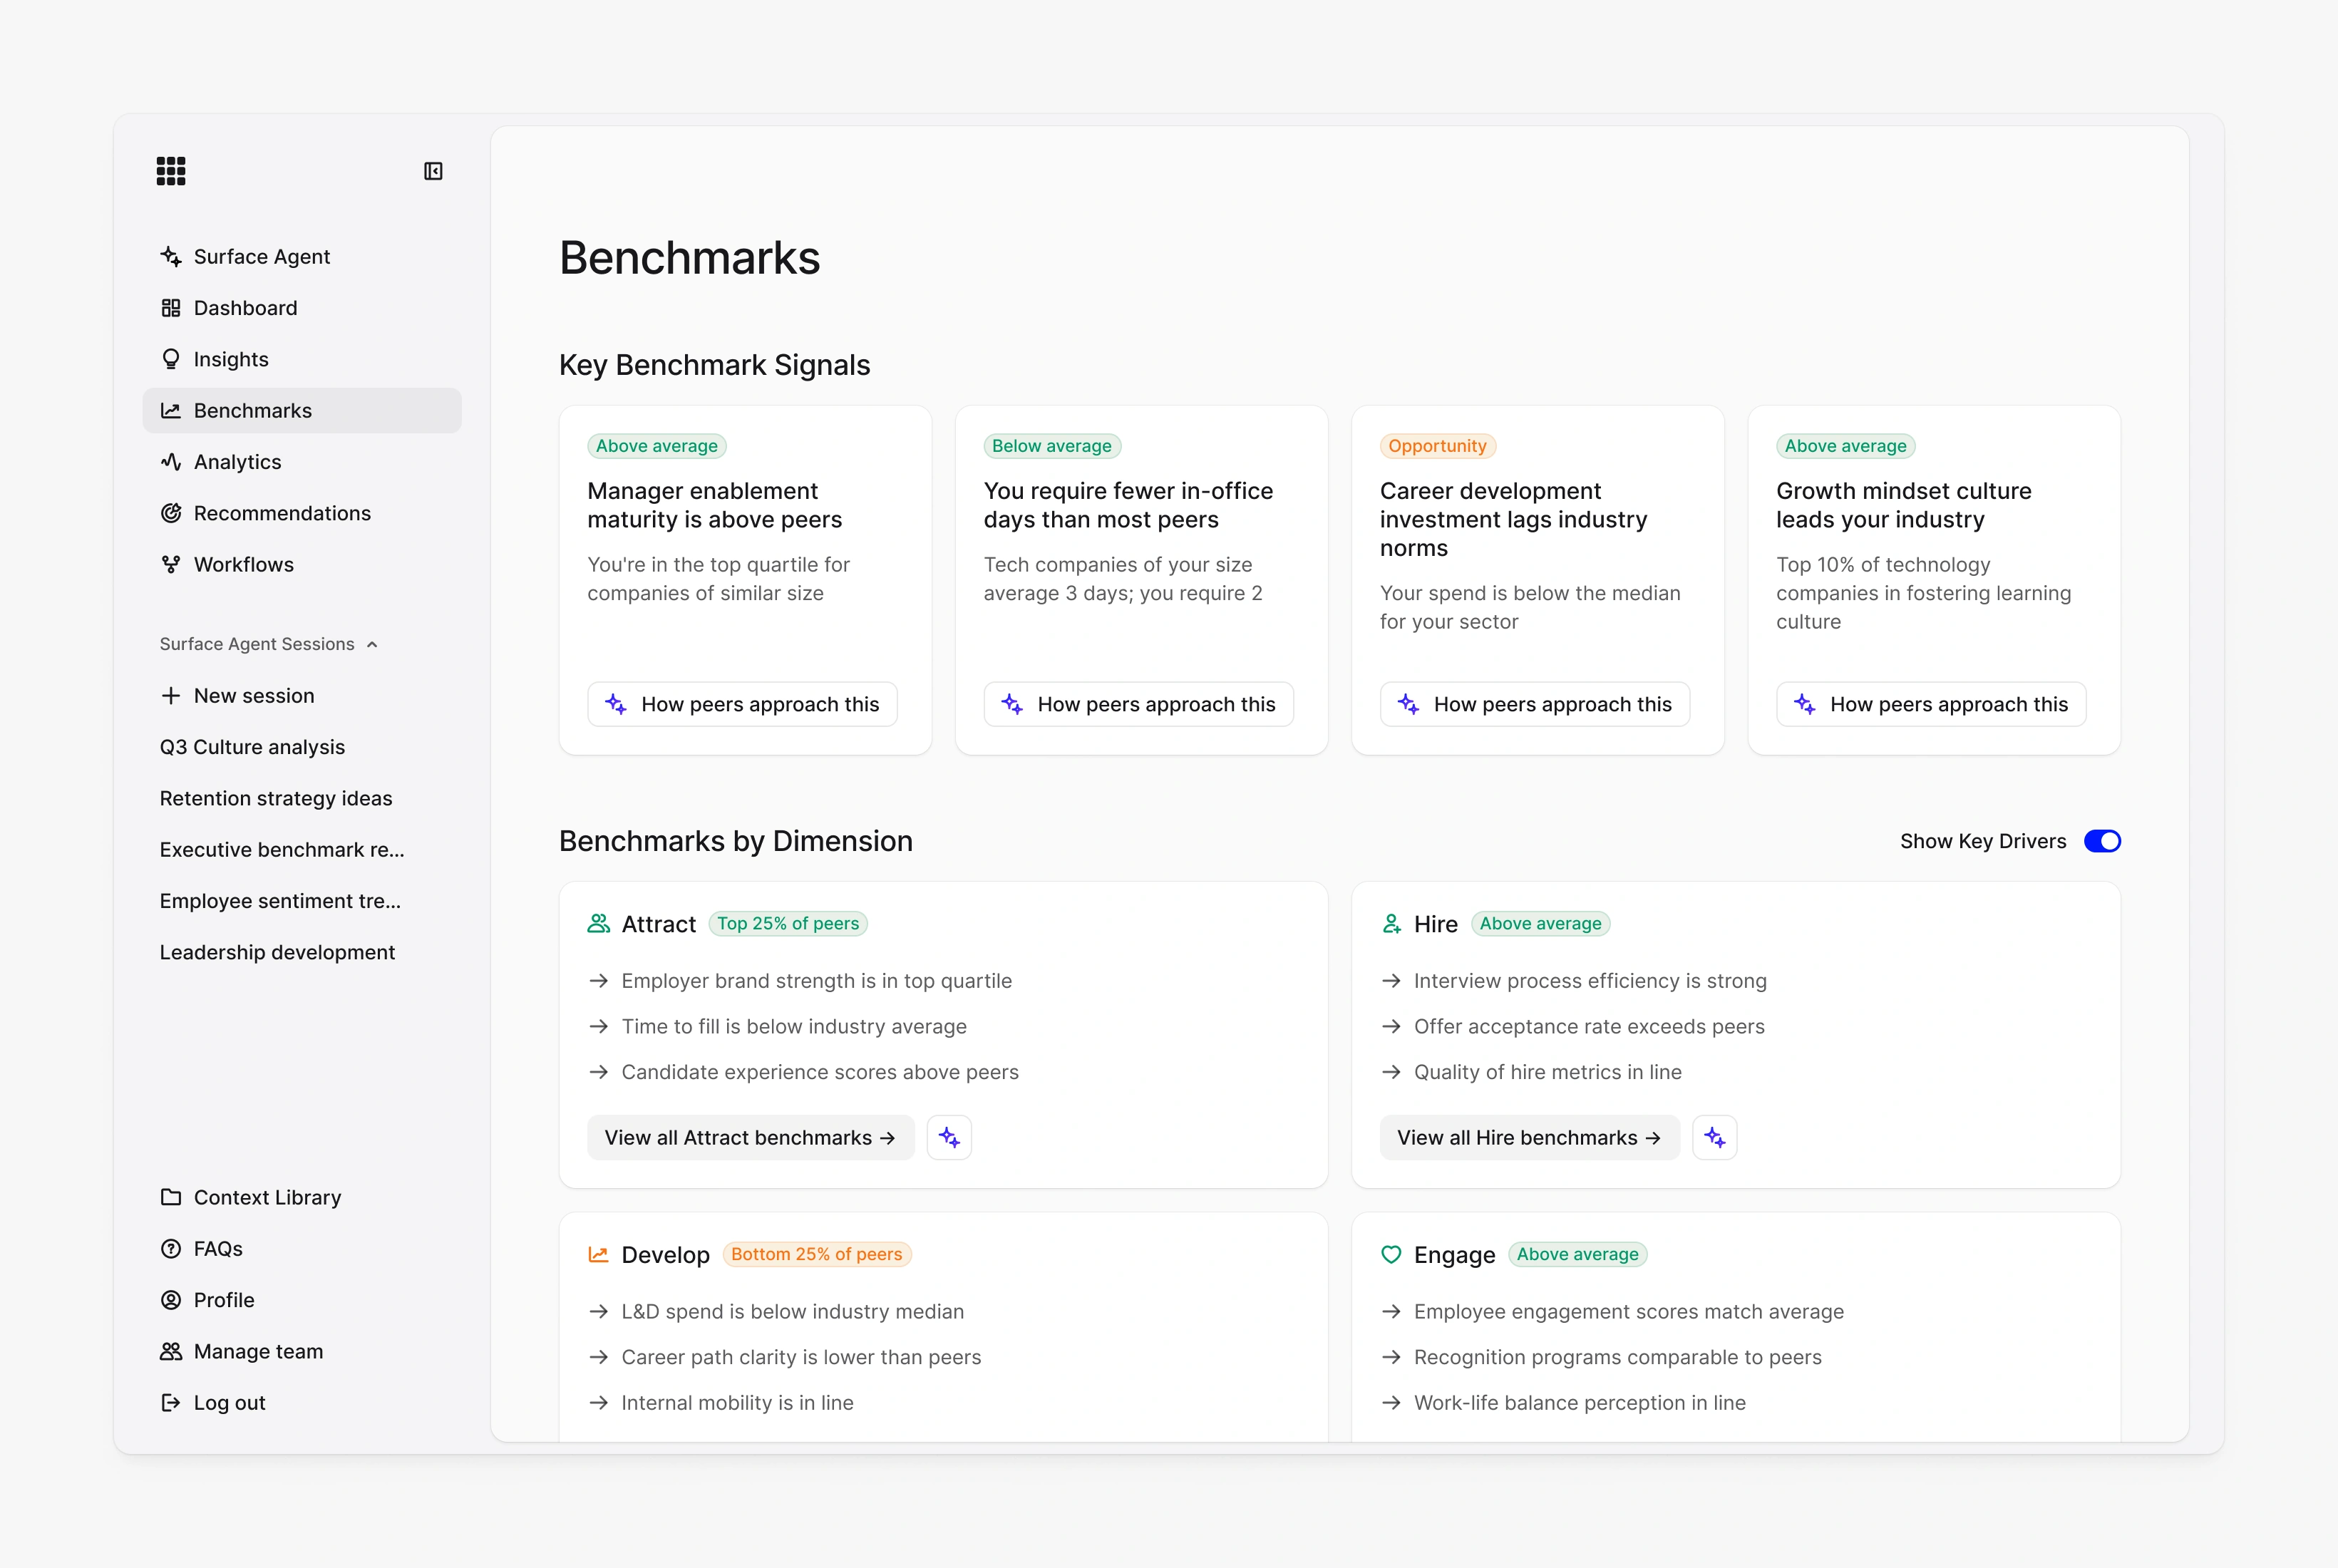2338x1568 pixels.
Task: Navigate to Analytics
Action: tap(302, 462)
